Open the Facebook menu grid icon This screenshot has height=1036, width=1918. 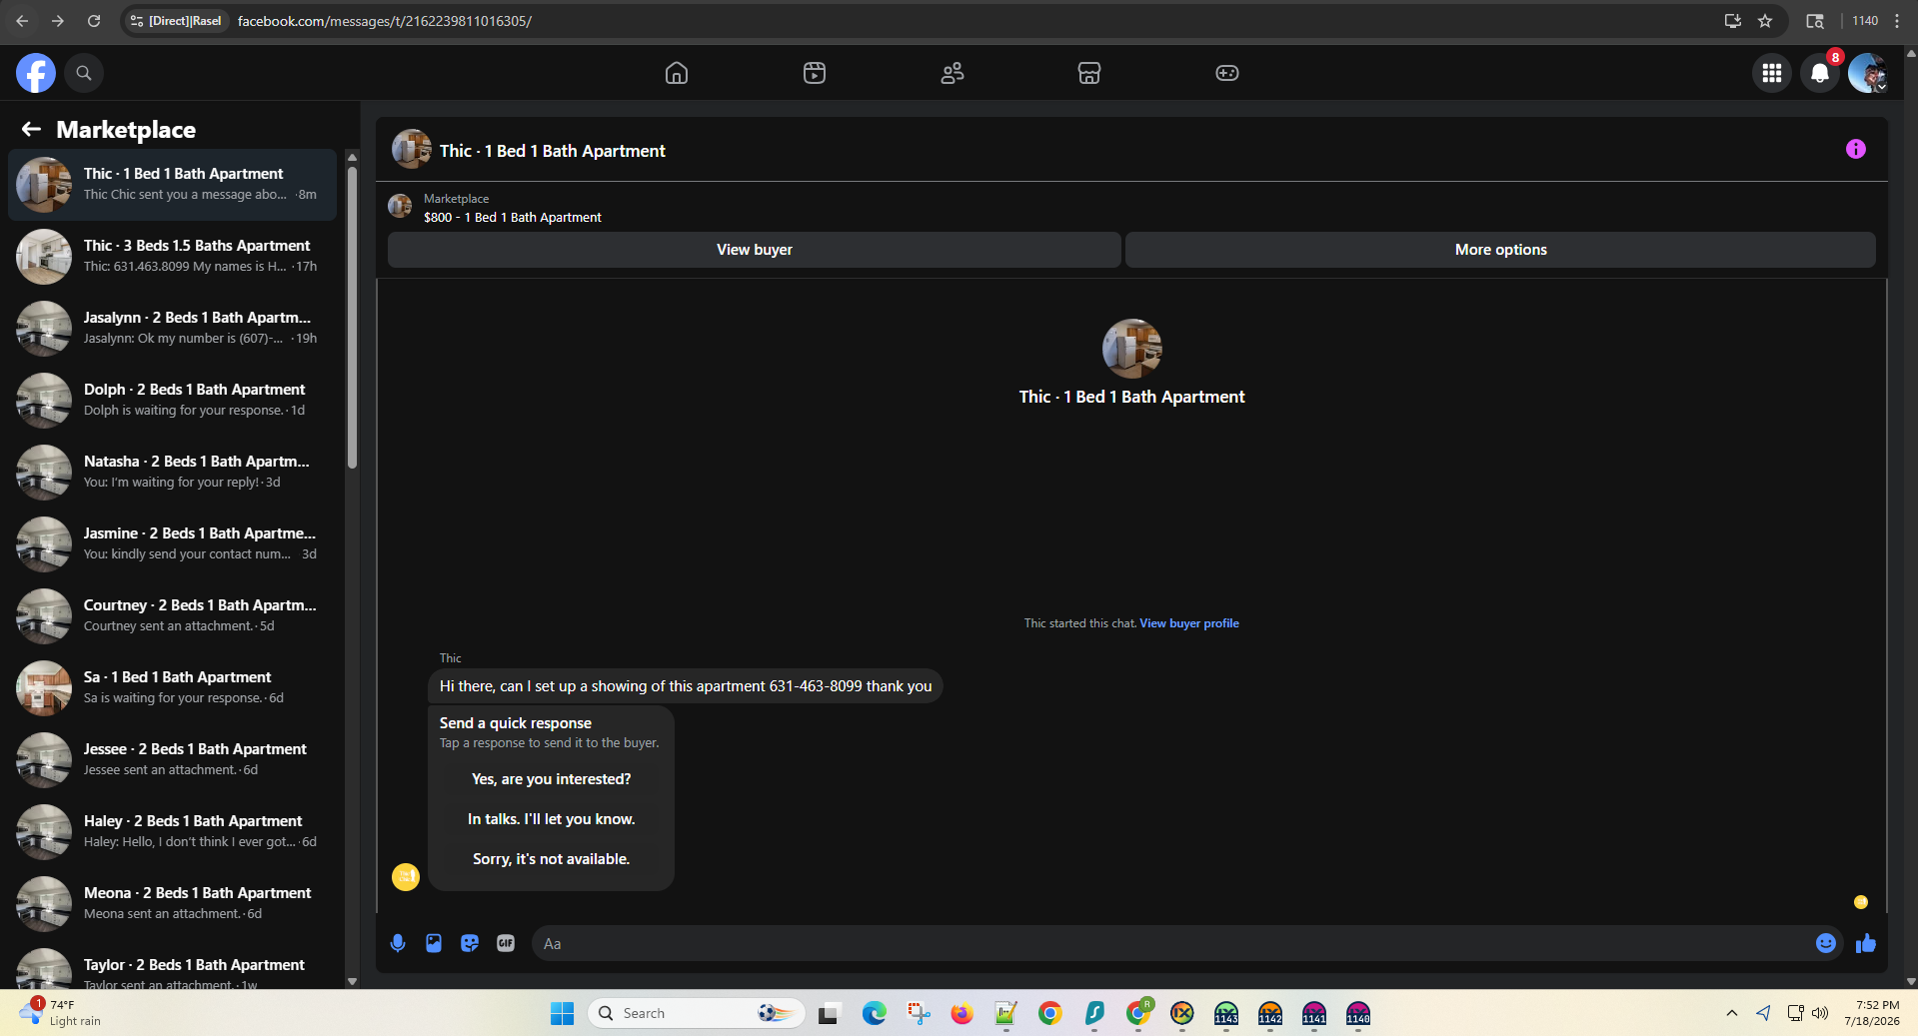click(1772, 73)
